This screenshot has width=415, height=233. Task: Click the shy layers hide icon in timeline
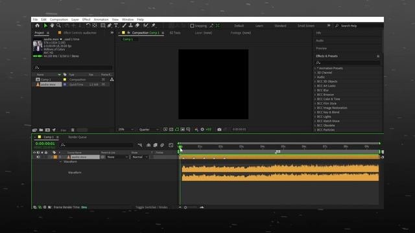148,145
